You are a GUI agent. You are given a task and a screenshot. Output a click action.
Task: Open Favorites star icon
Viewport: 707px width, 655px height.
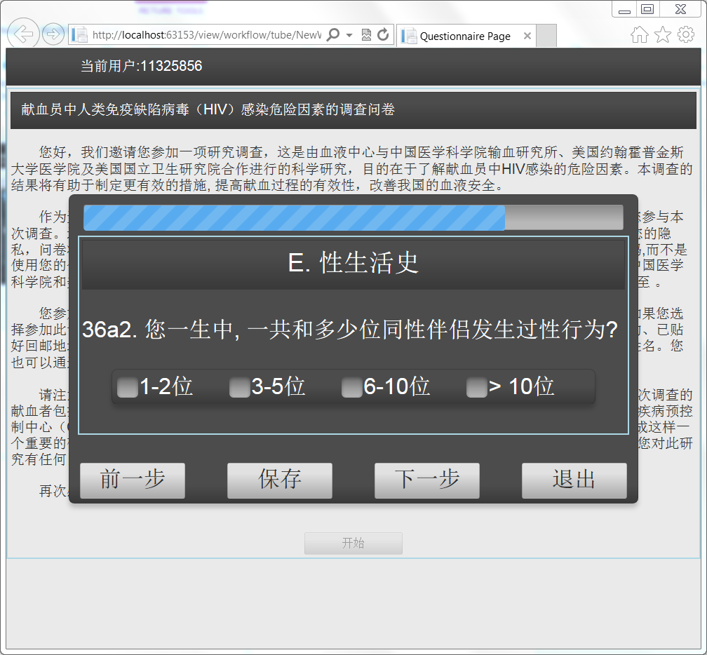tap(662, 34)
